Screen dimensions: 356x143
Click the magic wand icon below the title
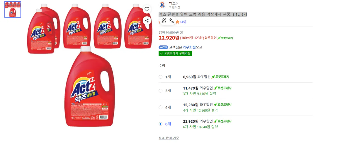[x=164, y=21]
